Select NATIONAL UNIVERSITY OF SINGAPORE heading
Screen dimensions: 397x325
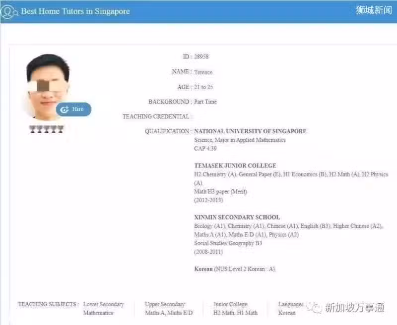click(250, 131)
